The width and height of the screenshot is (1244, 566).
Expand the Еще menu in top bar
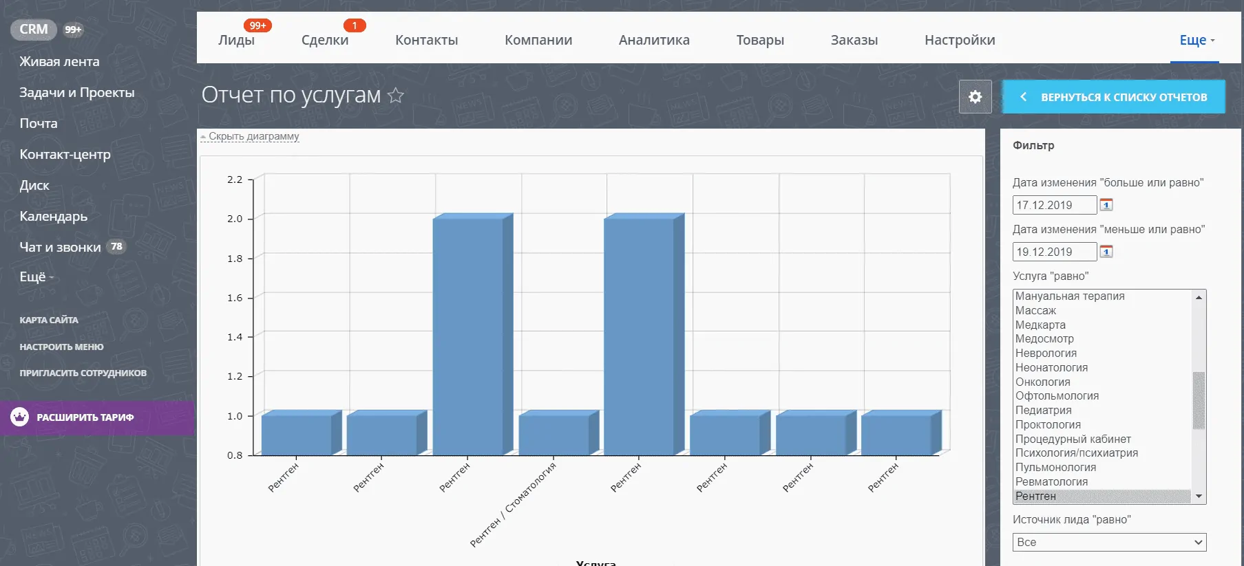click(x=1196, y=40)
